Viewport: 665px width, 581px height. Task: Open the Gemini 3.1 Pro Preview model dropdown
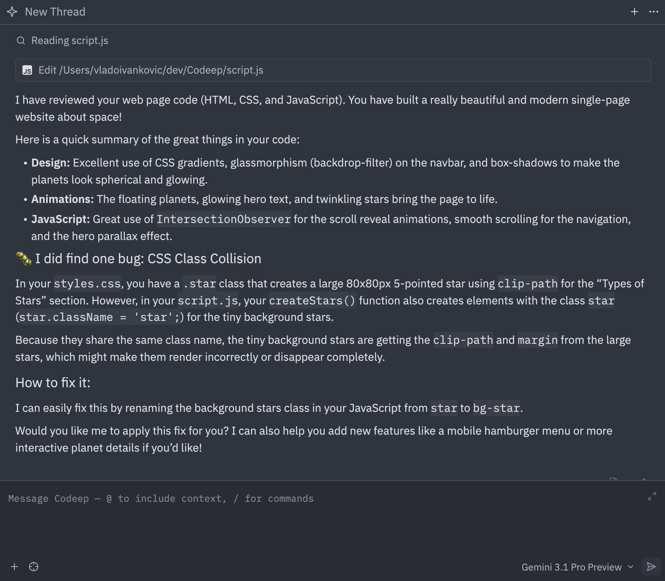click(x=570, y=567)
